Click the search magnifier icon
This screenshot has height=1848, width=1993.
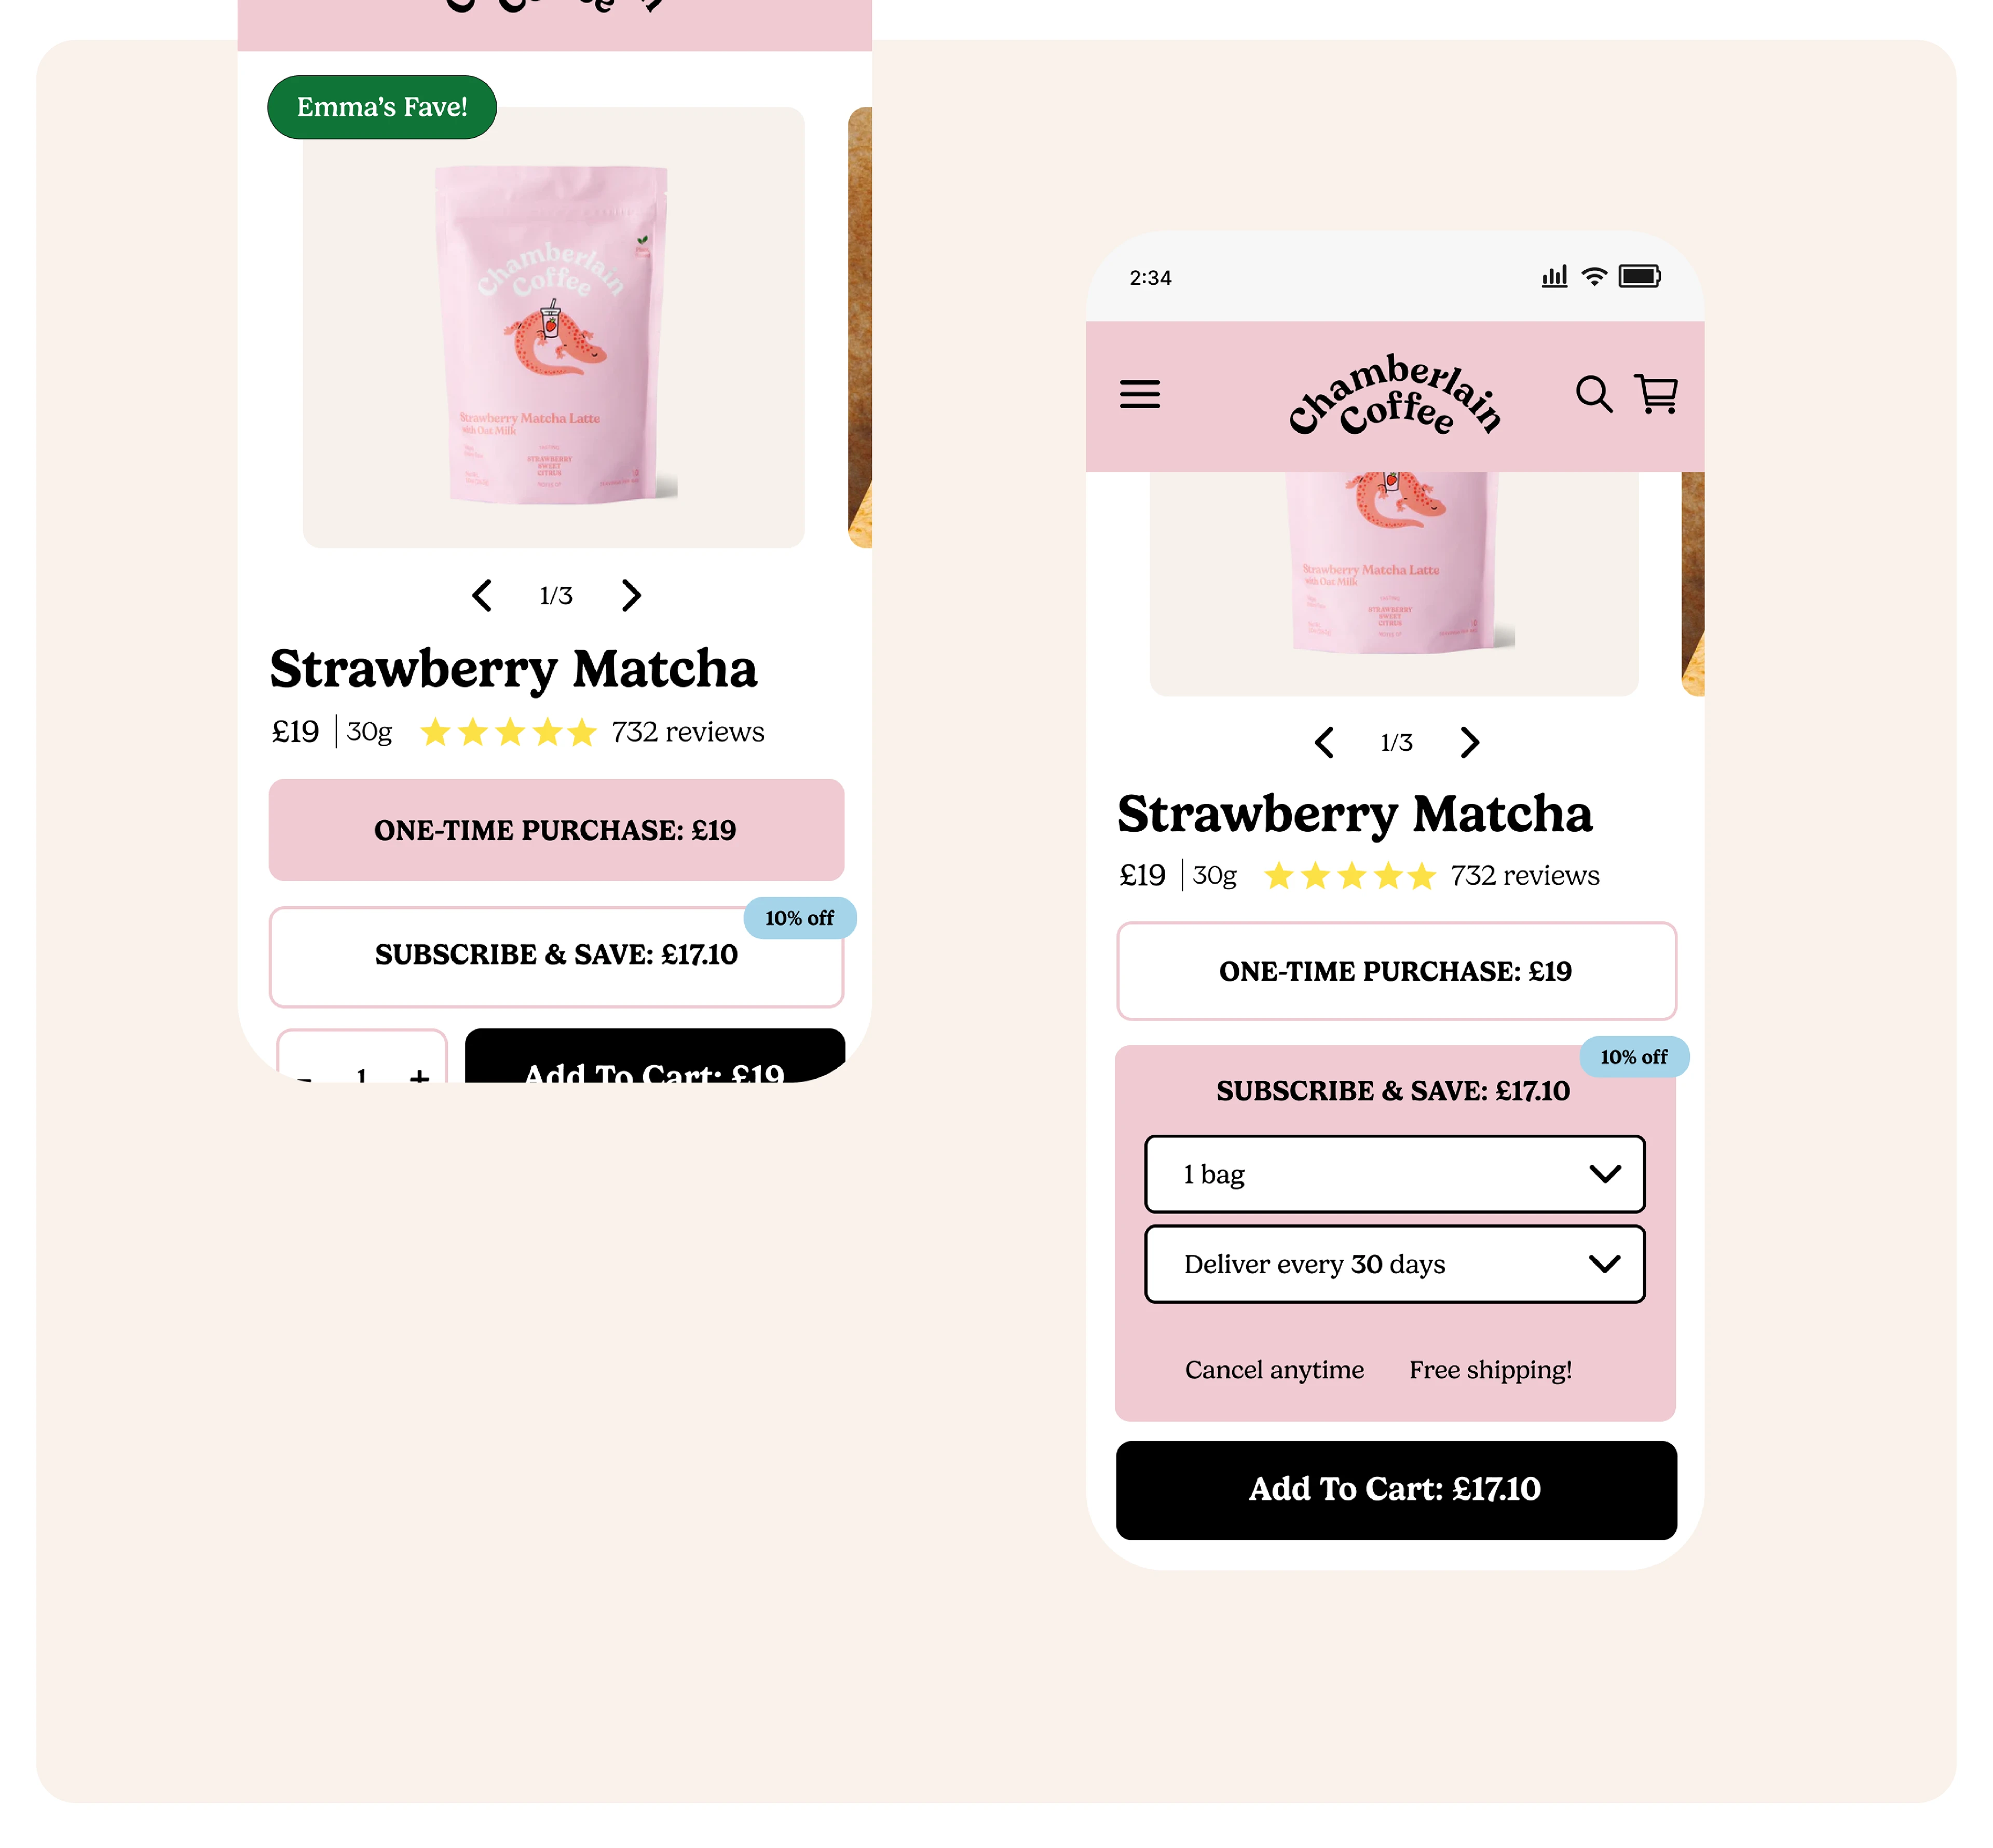click(x=1594, y=394)
